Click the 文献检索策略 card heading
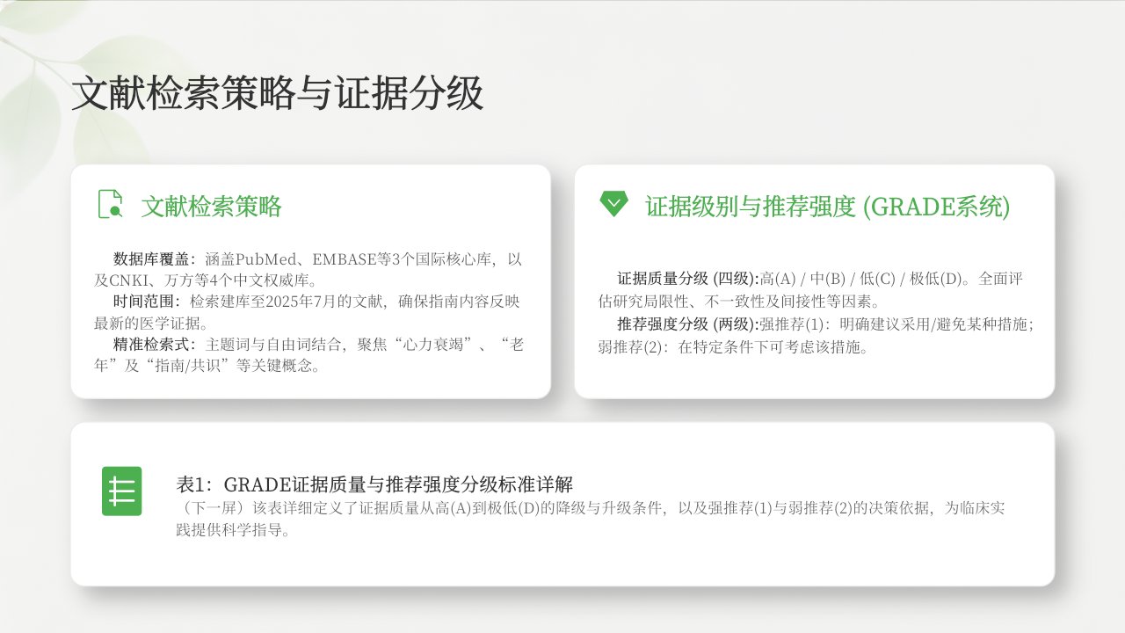 click(212, 207)
